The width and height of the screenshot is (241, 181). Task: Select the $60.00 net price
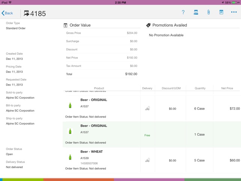[235, 160]
